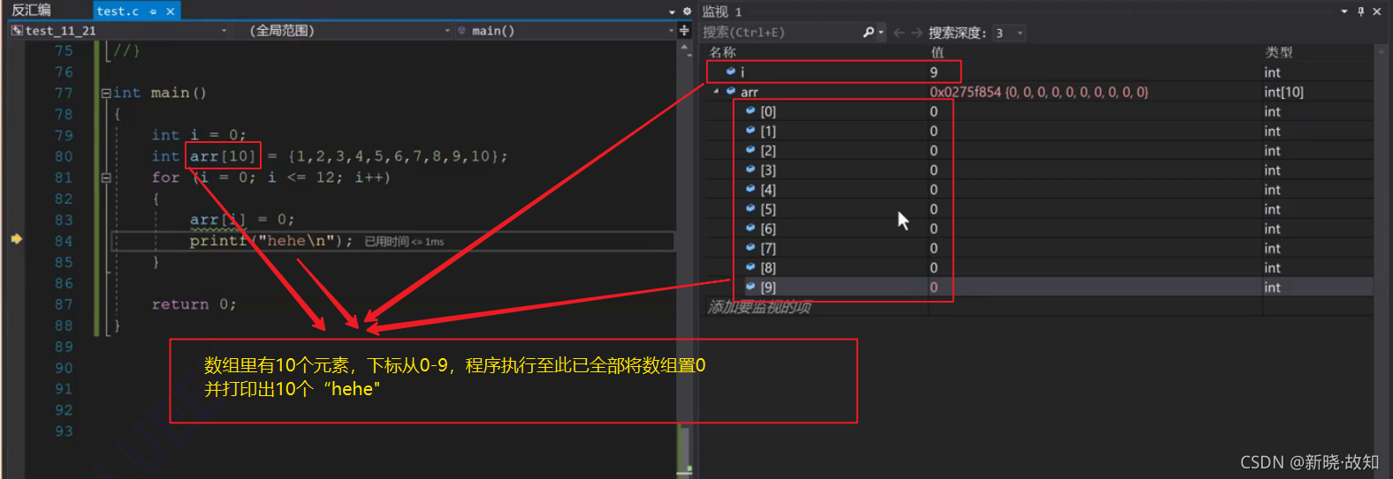The image size is (1393, 479).
Task: Click the 名称 column header
Action: (722, 52)
